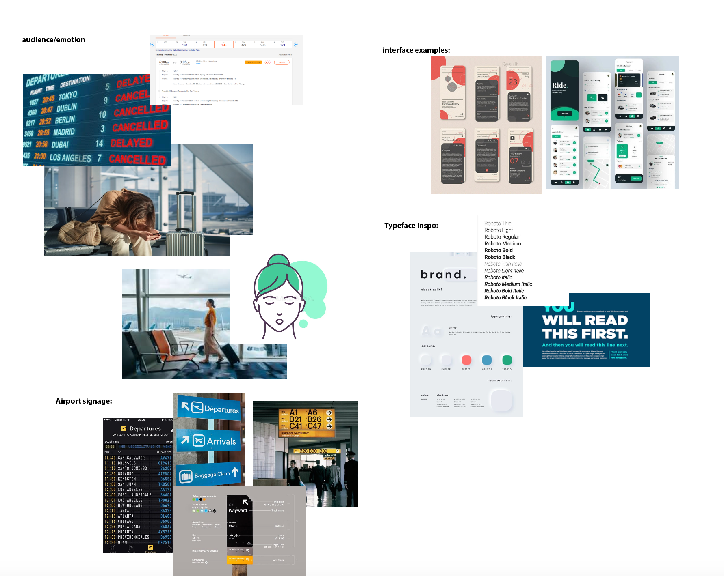
Task: Click Roboto Black Italic in the font list
Action: (505, 297)
